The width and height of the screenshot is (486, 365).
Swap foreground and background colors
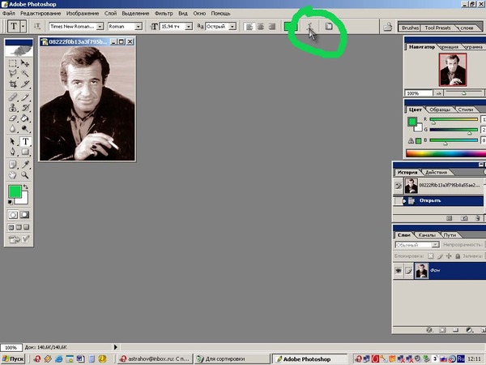[x=26, y=187]
